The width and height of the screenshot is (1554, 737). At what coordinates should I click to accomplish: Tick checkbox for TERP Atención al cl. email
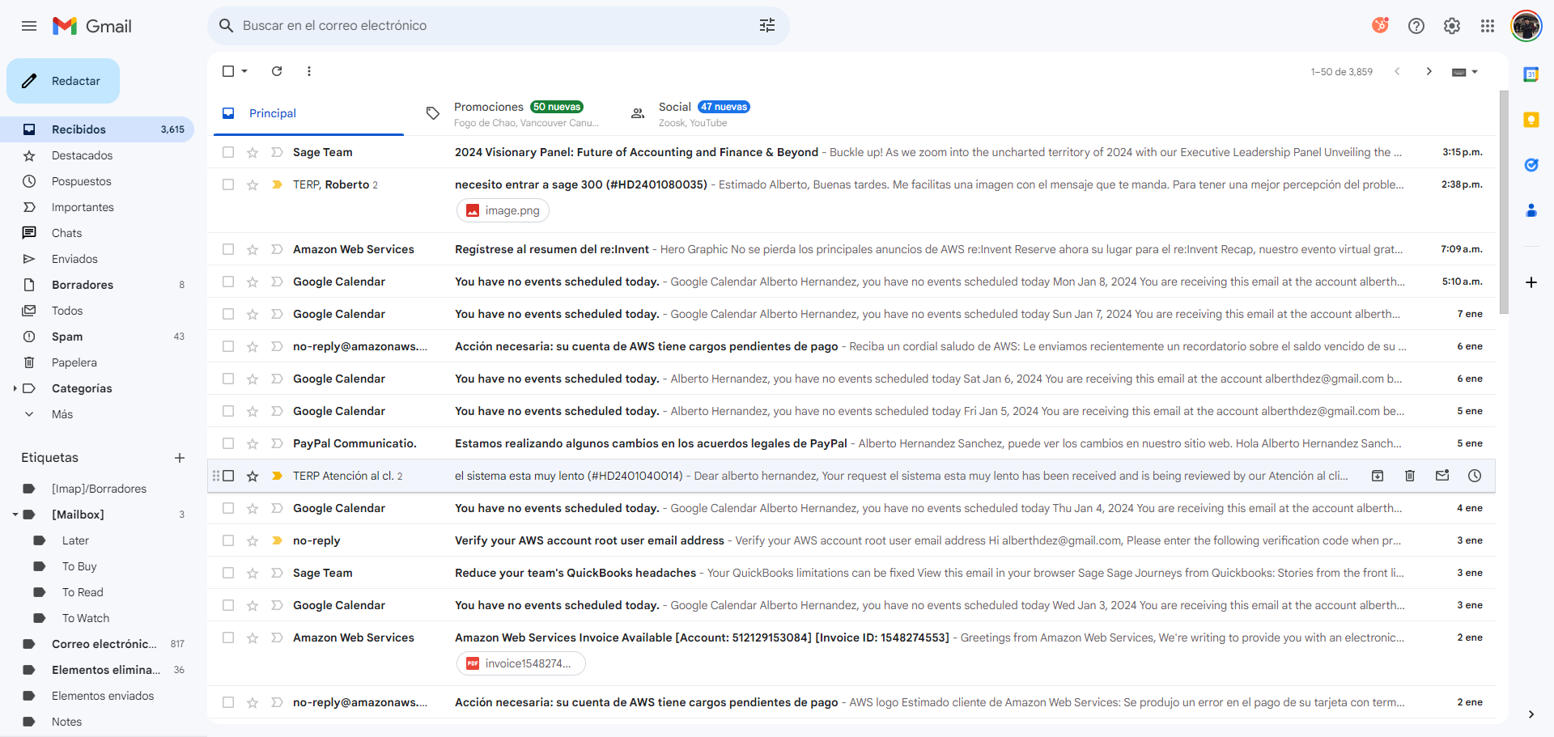(228, 476)
